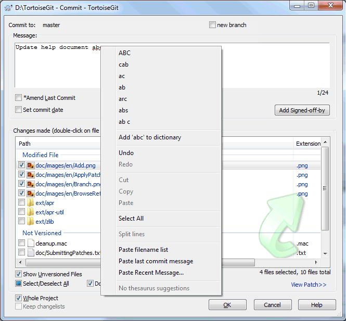
Task: Click the TortoiseGit turtle title bar icon
Action: tap(8, 8)
